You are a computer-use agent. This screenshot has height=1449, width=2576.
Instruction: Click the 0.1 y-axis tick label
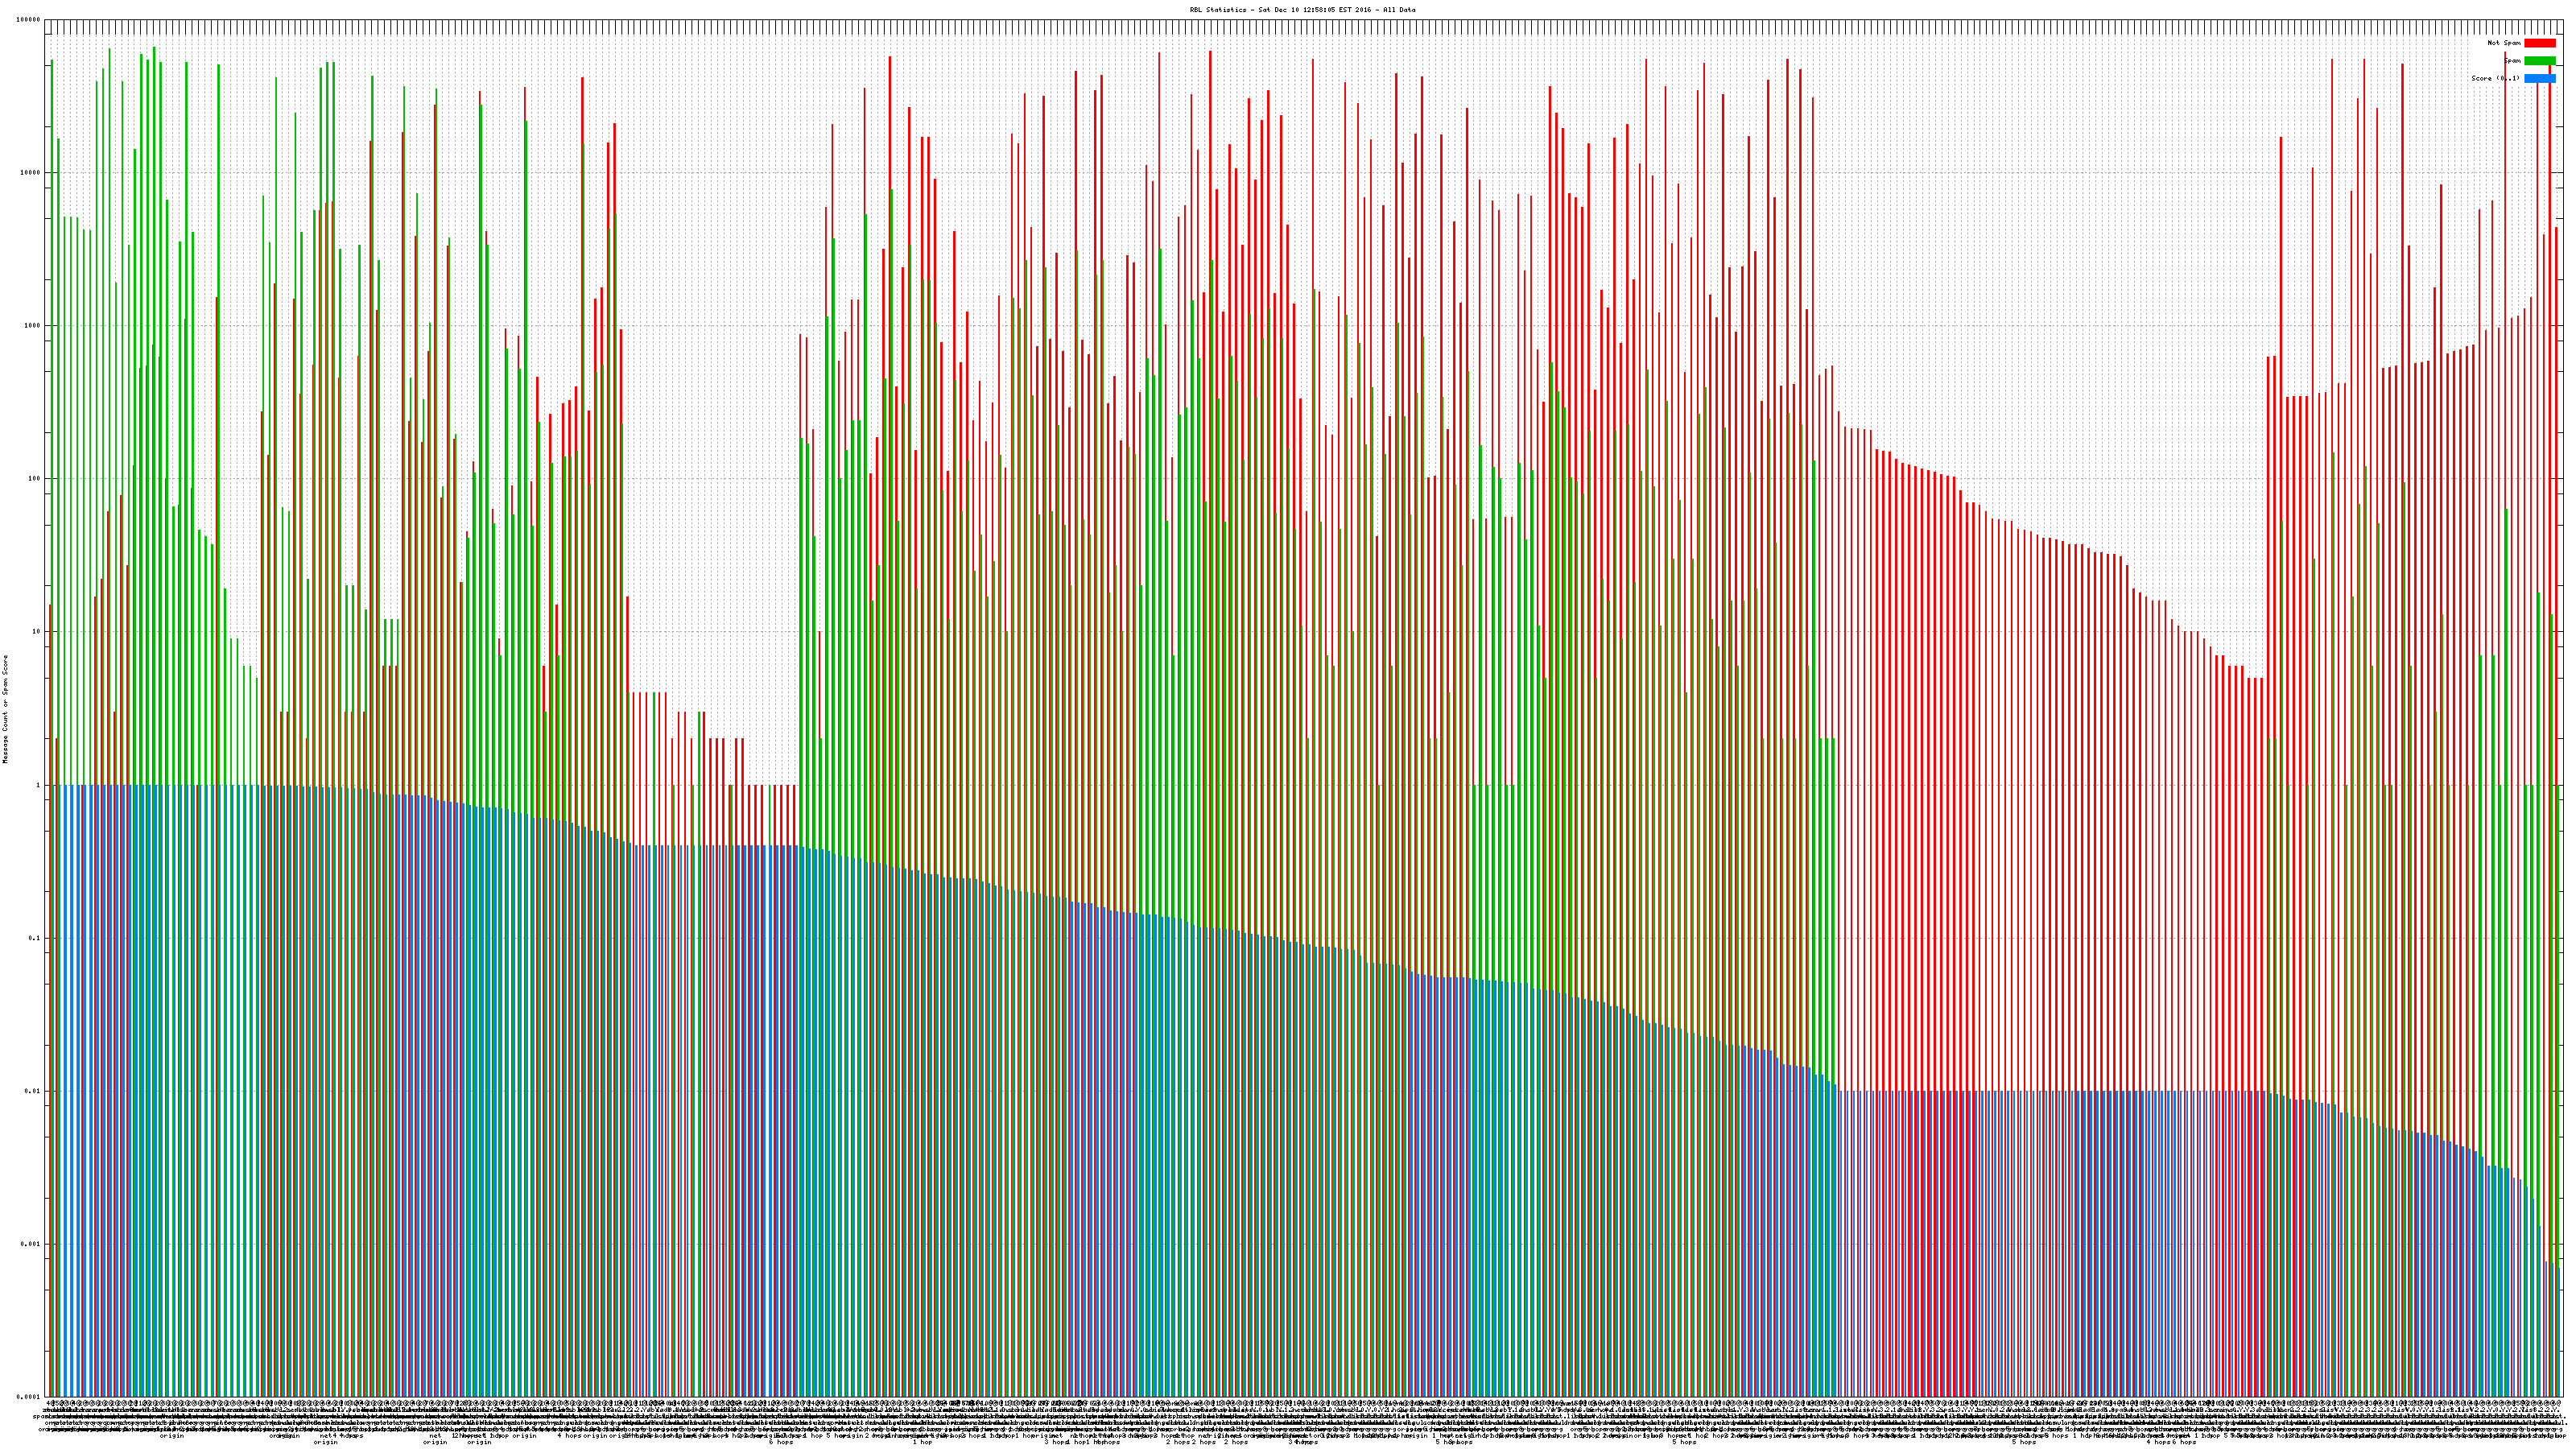(35, 938)
